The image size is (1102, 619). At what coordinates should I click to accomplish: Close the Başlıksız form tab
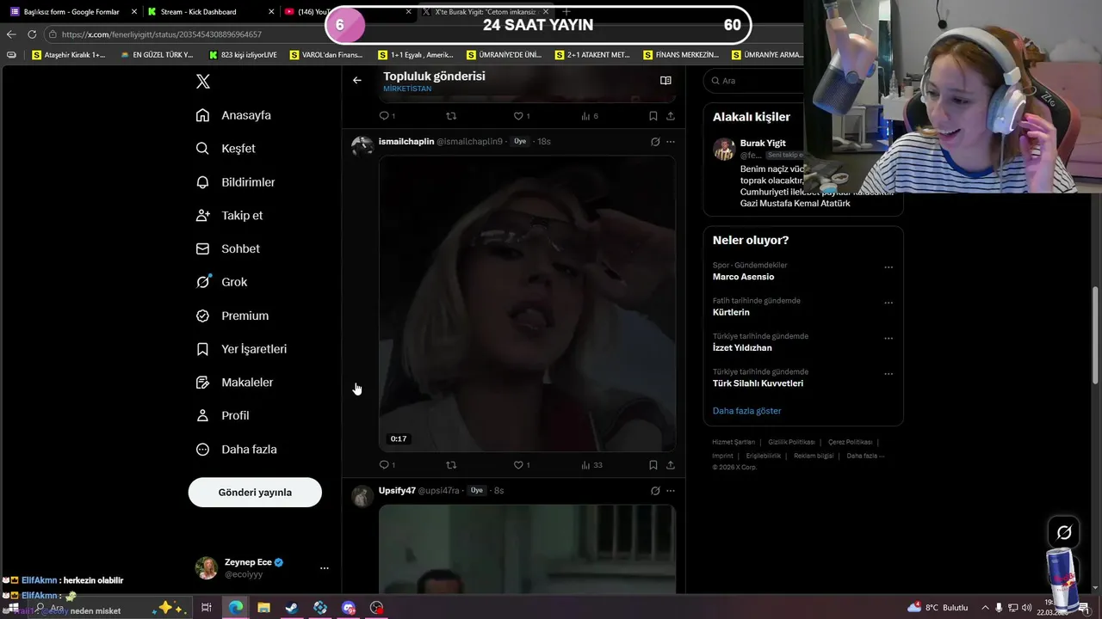point(133,12)
